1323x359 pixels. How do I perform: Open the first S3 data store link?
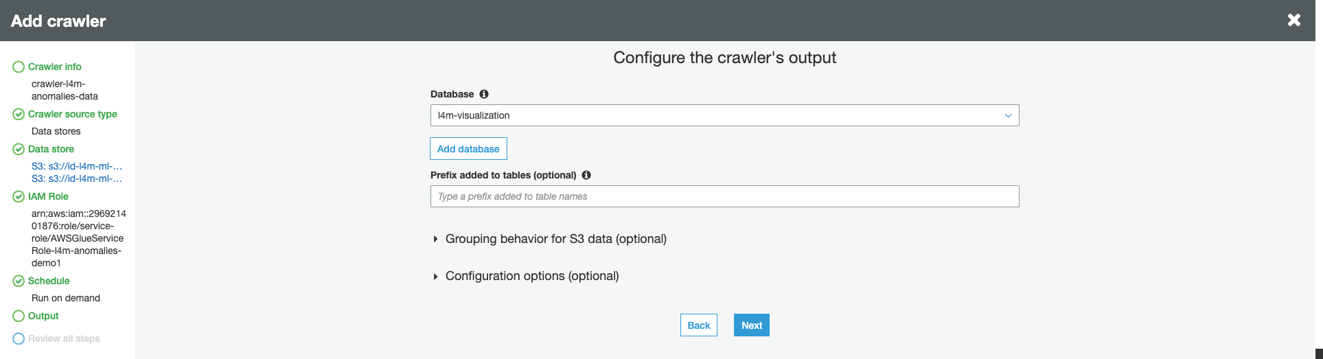77,166
